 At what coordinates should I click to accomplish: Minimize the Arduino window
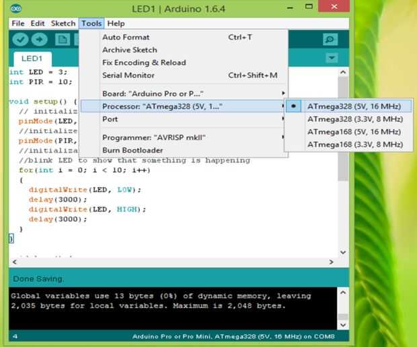(x=290, y=7)
